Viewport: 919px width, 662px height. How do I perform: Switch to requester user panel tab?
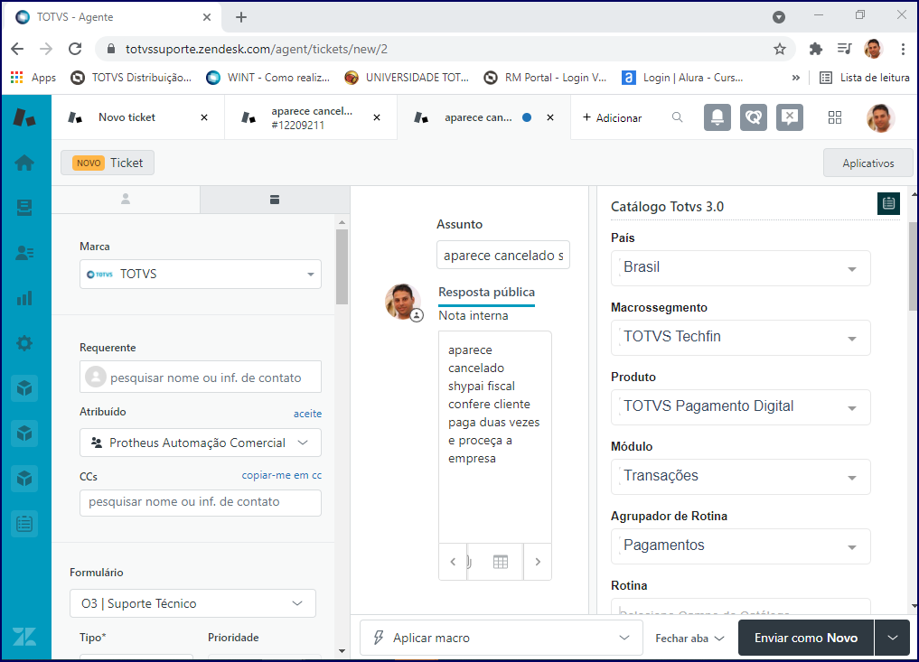click(126, 200)
